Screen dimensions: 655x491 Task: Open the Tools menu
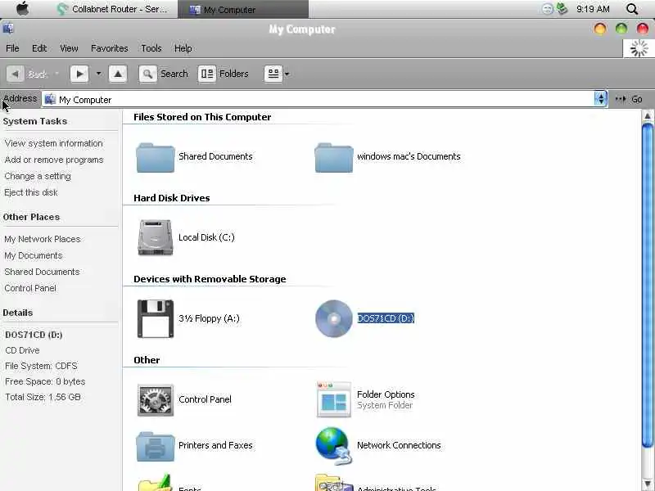tap(151, 48)
